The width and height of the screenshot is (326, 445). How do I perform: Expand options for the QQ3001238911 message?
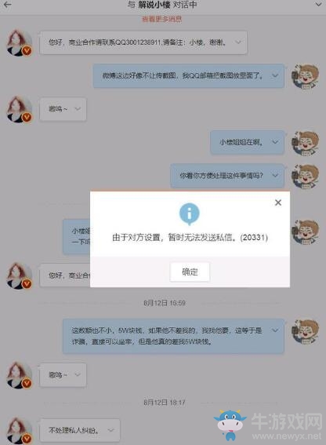238,42
